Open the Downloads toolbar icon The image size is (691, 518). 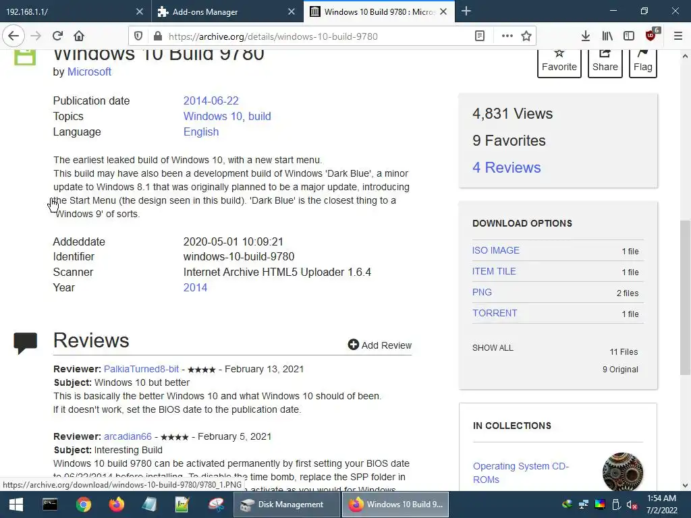coord(585,36)
